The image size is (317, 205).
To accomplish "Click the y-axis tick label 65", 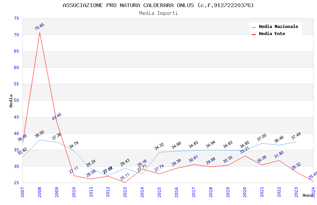I will [16, 51].
